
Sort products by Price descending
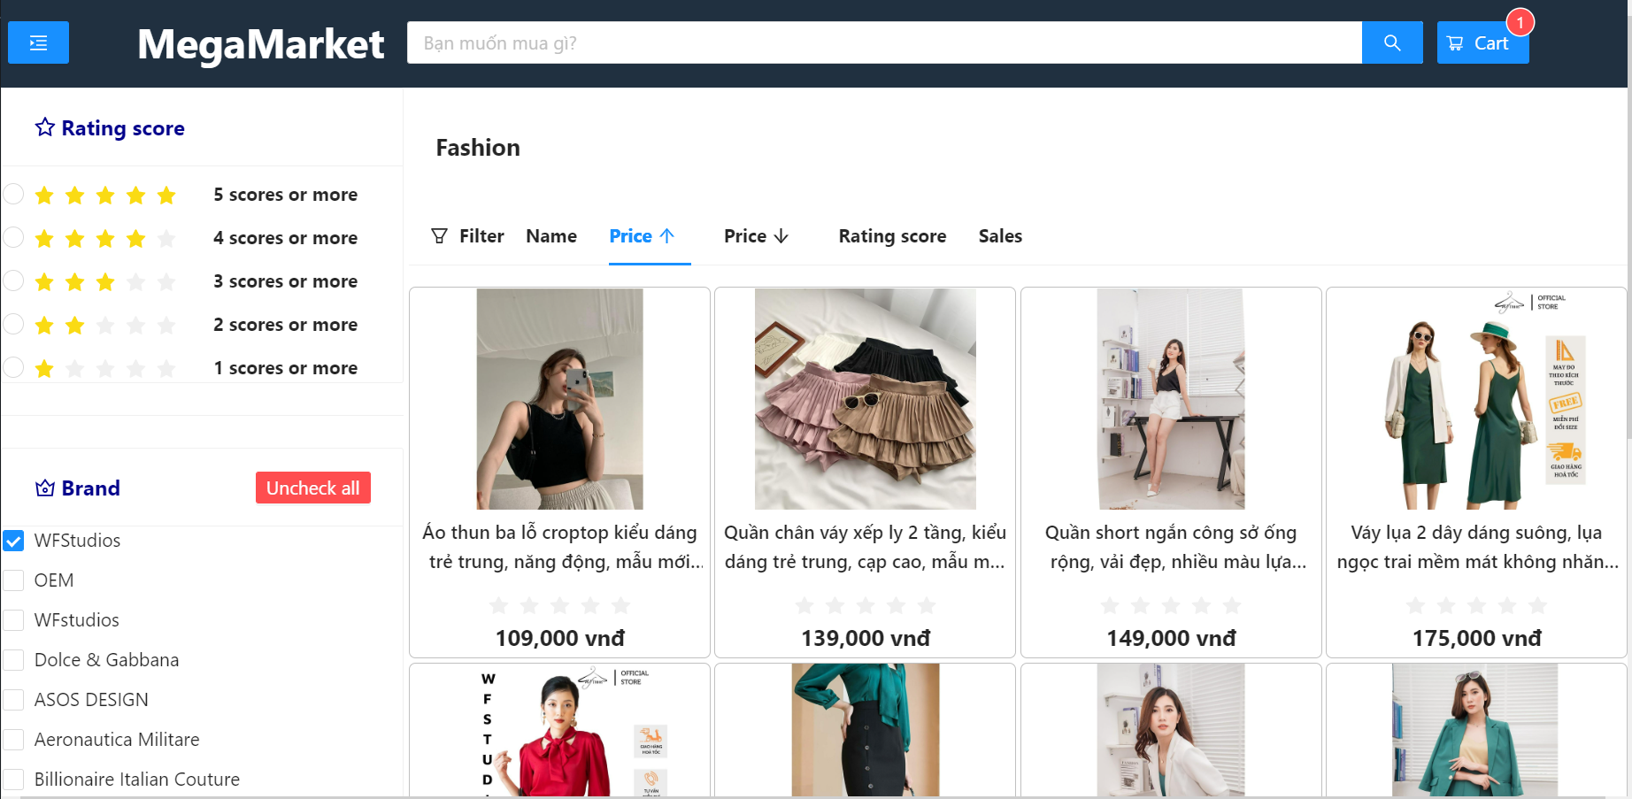(x=754, y=235)
